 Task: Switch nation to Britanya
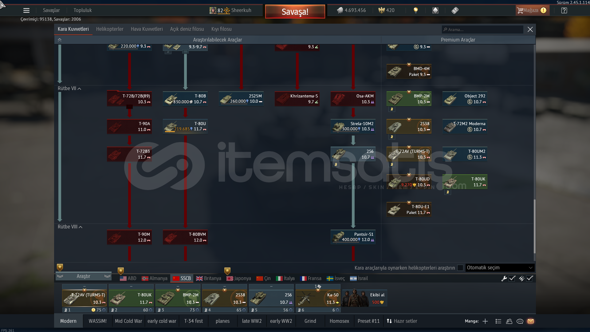(209, 278)
